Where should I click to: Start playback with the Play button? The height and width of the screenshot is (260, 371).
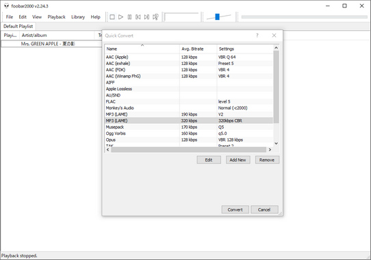[120, 17]
